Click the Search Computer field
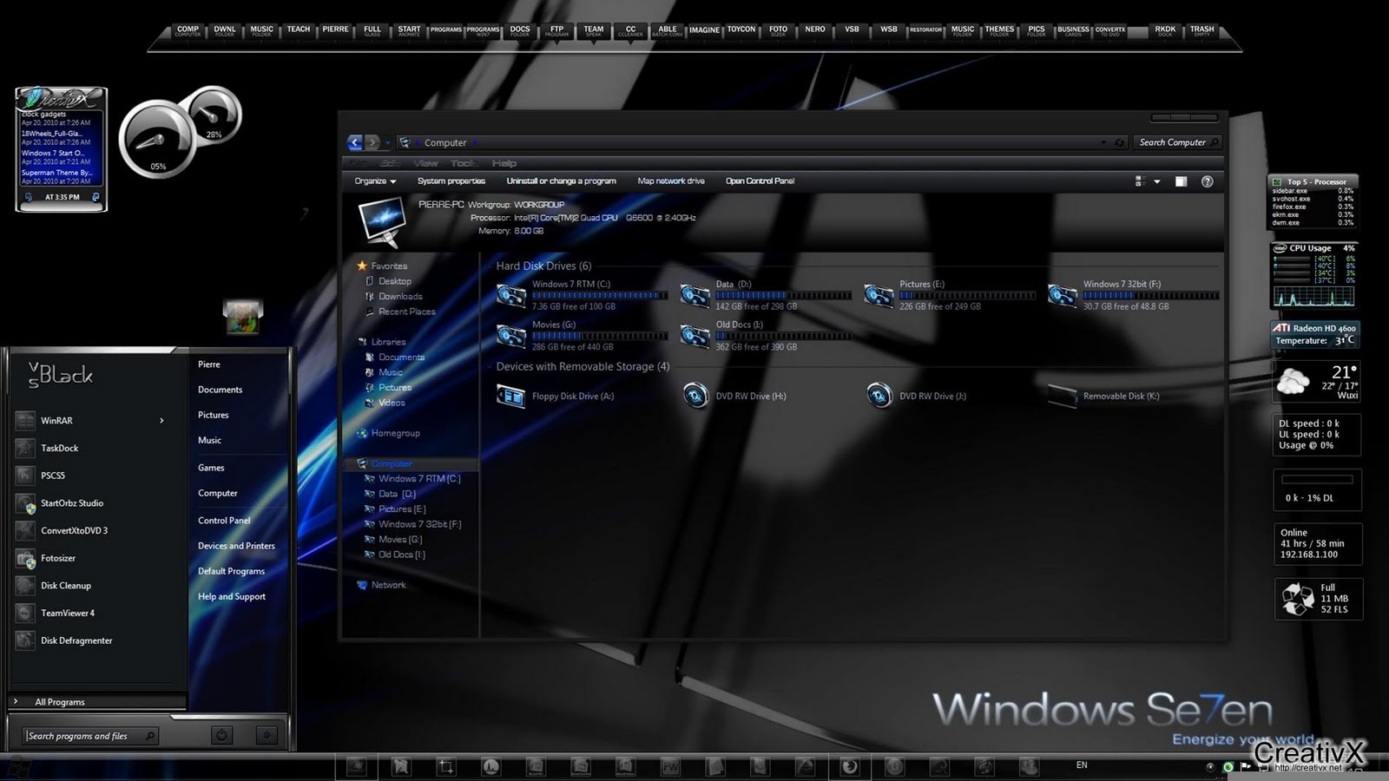This screenshot has width=1389, height=781. [1177, 142]
